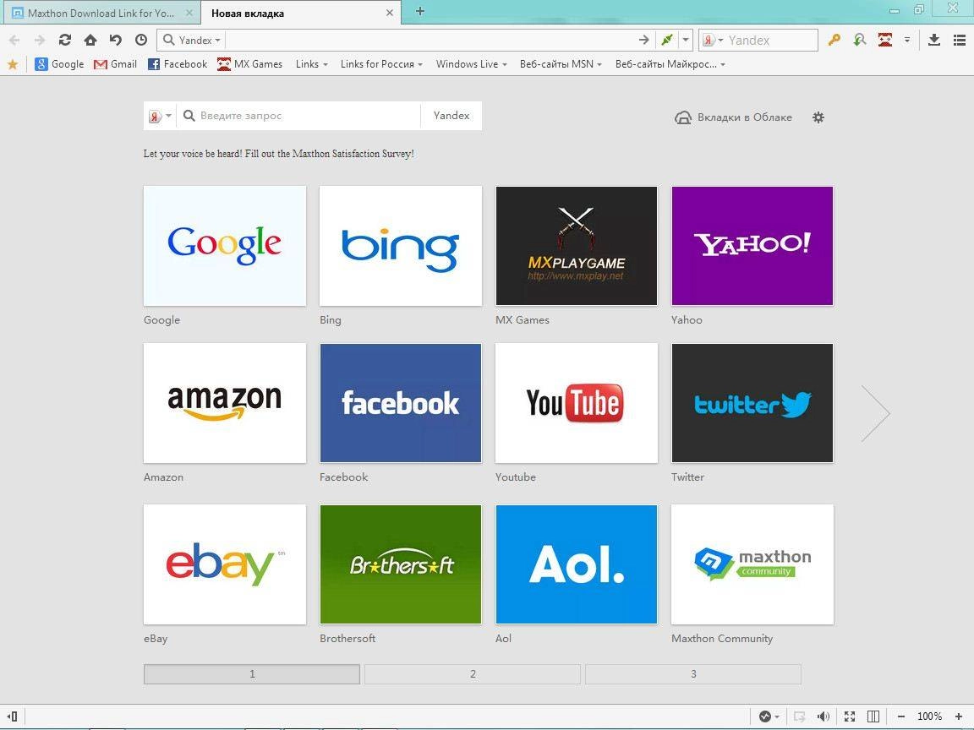Open the Facebook bookmark in the bar

coord(177,64)
